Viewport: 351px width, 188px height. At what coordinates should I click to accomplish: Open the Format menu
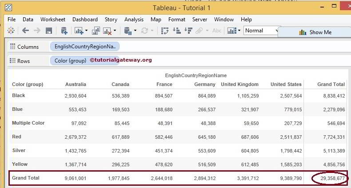177,20
